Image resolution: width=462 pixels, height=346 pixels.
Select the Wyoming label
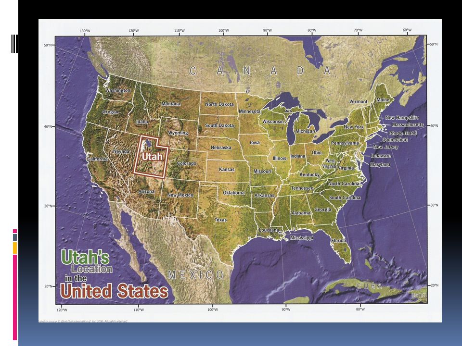(178, 133)
